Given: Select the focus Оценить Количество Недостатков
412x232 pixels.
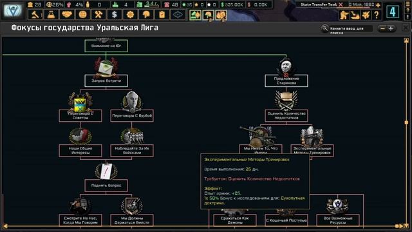Looking at the screenshot, I should pos(286,116).
